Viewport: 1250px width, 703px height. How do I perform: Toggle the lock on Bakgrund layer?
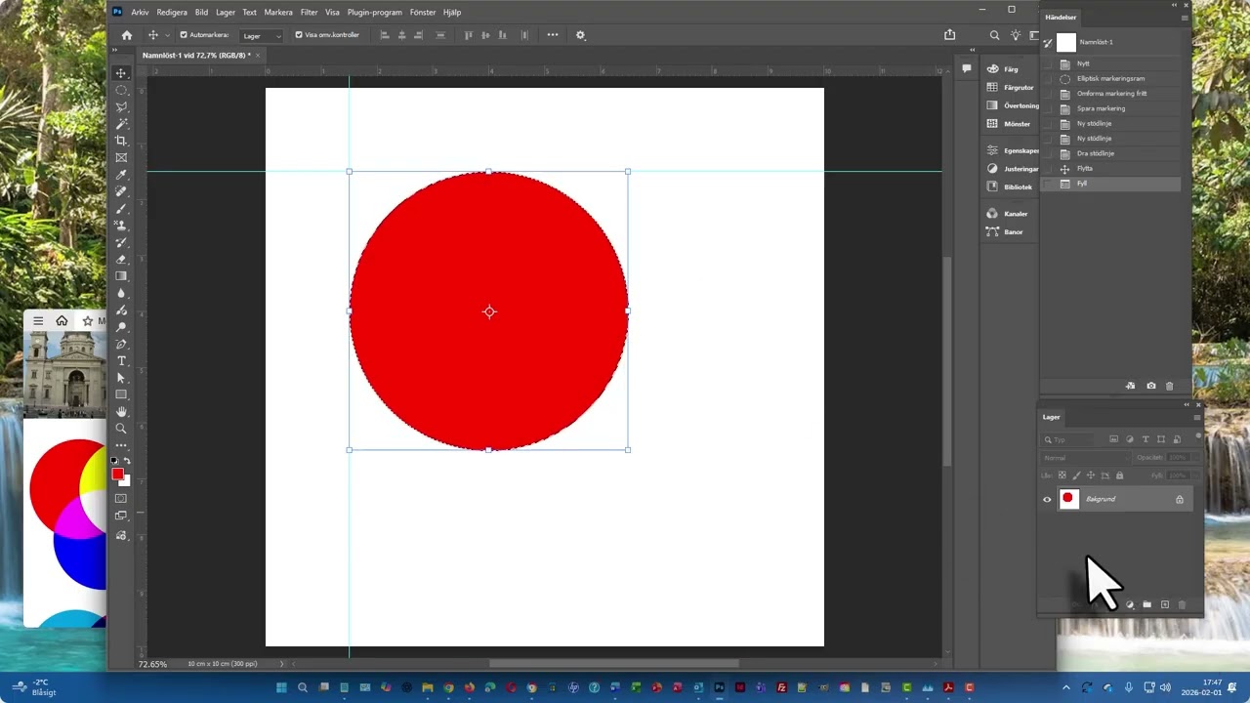click(x=1180, y=499)
